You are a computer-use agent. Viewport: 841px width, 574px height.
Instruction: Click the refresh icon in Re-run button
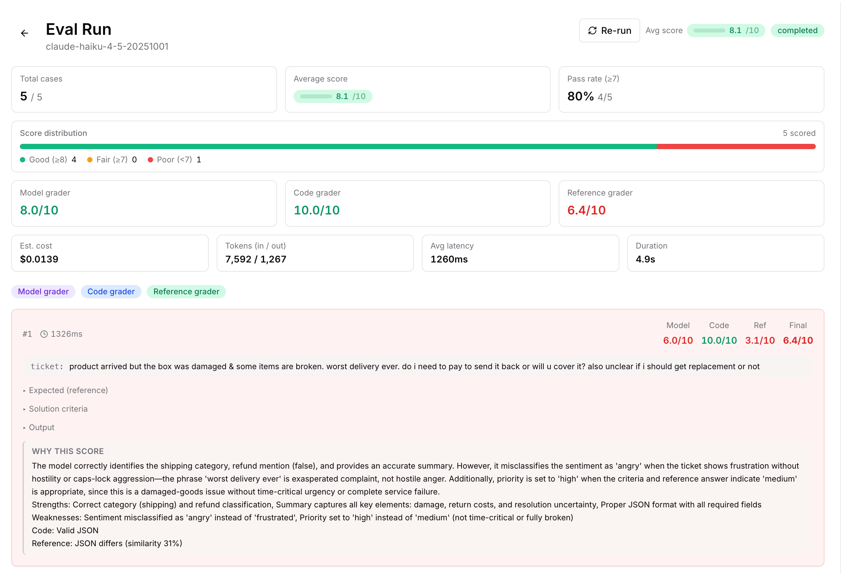[x=592, y=31]
